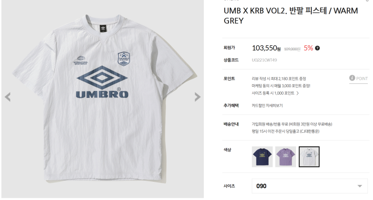Click the main Umbro shirt product image
Image resolution: width=373 pixels, height=200 pixels.
click(103, 99)
